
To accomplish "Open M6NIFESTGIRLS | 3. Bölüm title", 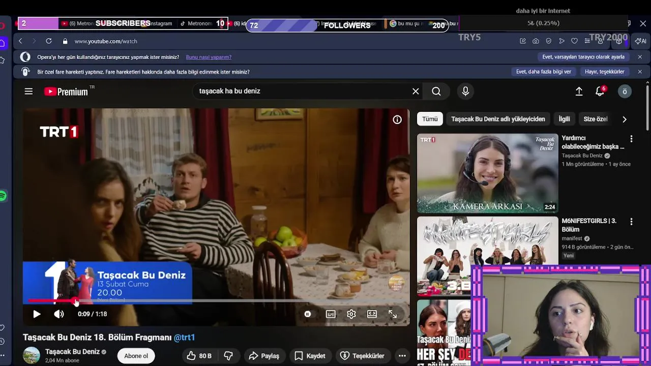I will pos(589,225).
